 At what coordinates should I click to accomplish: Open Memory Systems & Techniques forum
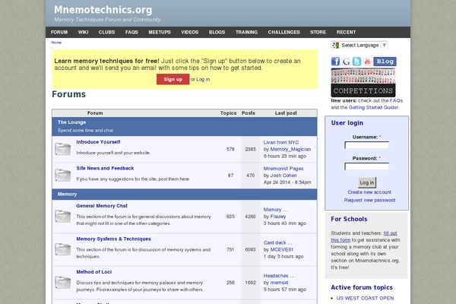click(x=113, y=239)
